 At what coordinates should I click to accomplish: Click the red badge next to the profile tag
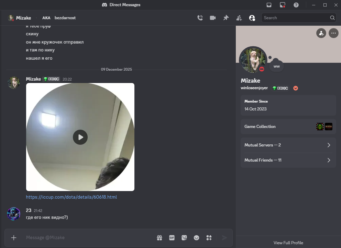296,88
